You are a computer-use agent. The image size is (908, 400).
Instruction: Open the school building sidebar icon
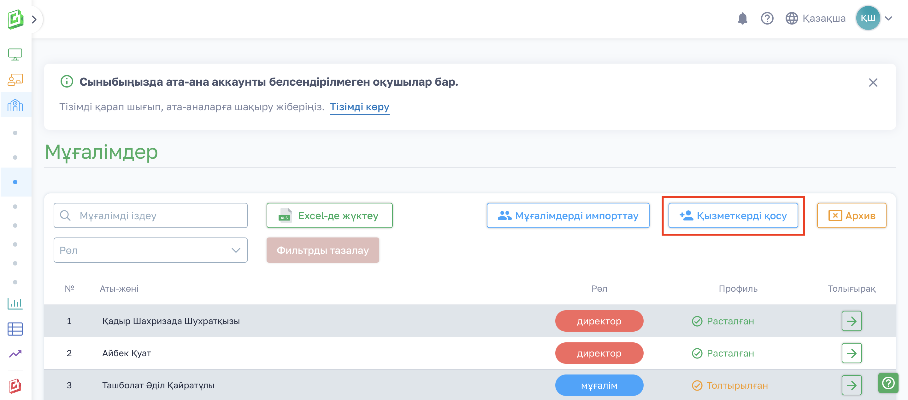click(x=15, y=105)
